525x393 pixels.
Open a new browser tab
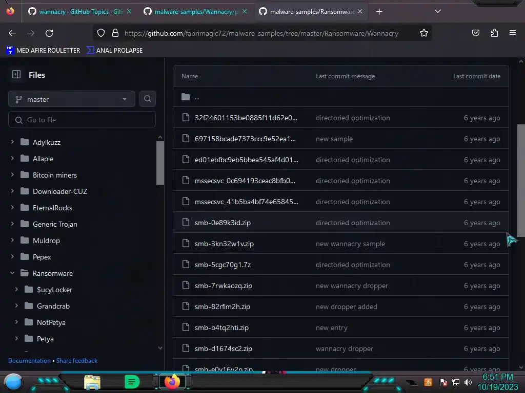tap(379, 12)
